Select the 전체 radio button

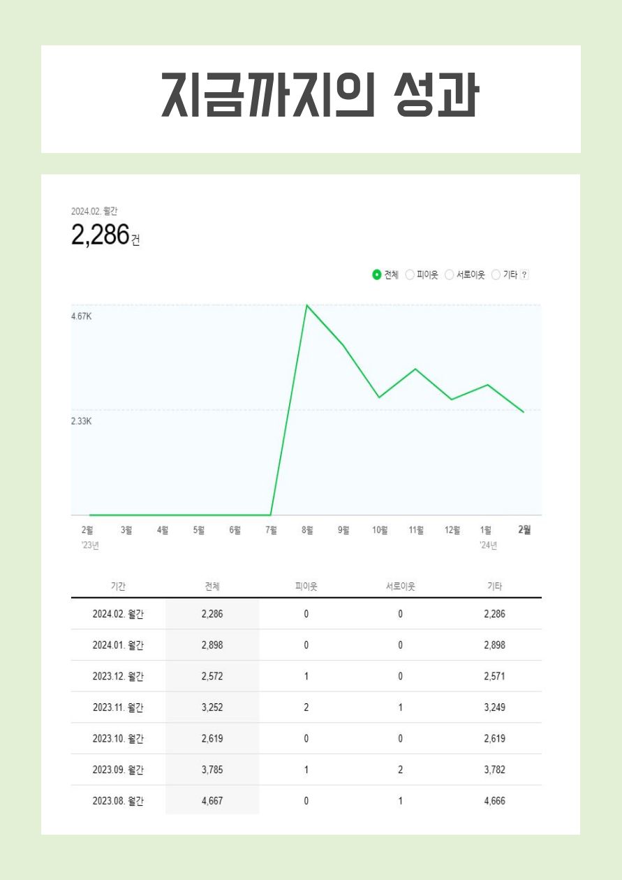(x=377, y=275)
